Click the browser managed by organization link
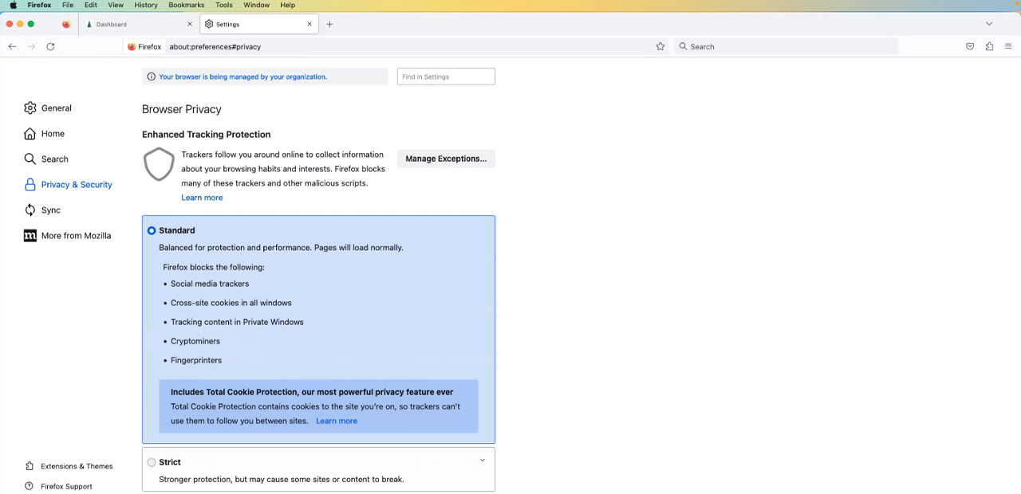The height and width of the screenshot is (494, 1021). pyautogui.click(x=242, y=76)
